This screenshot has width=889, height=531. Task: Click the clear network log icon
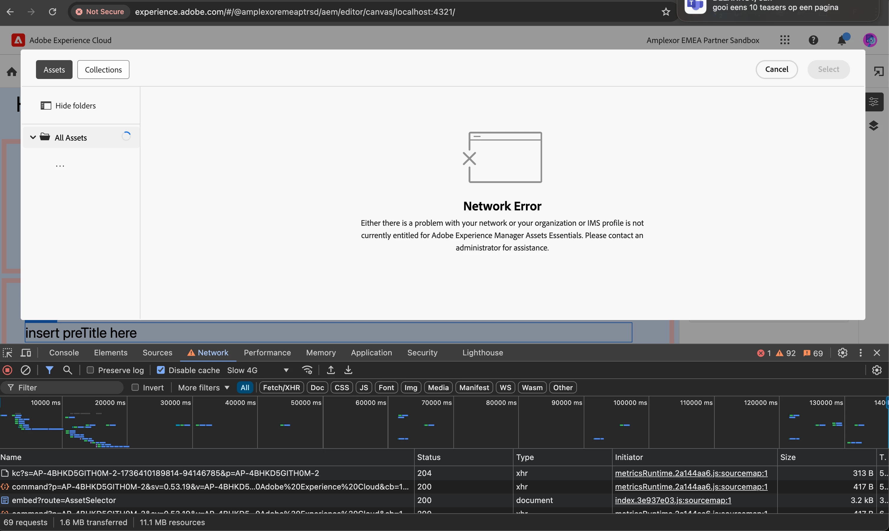pyautogui.click(x=25, y=370)
